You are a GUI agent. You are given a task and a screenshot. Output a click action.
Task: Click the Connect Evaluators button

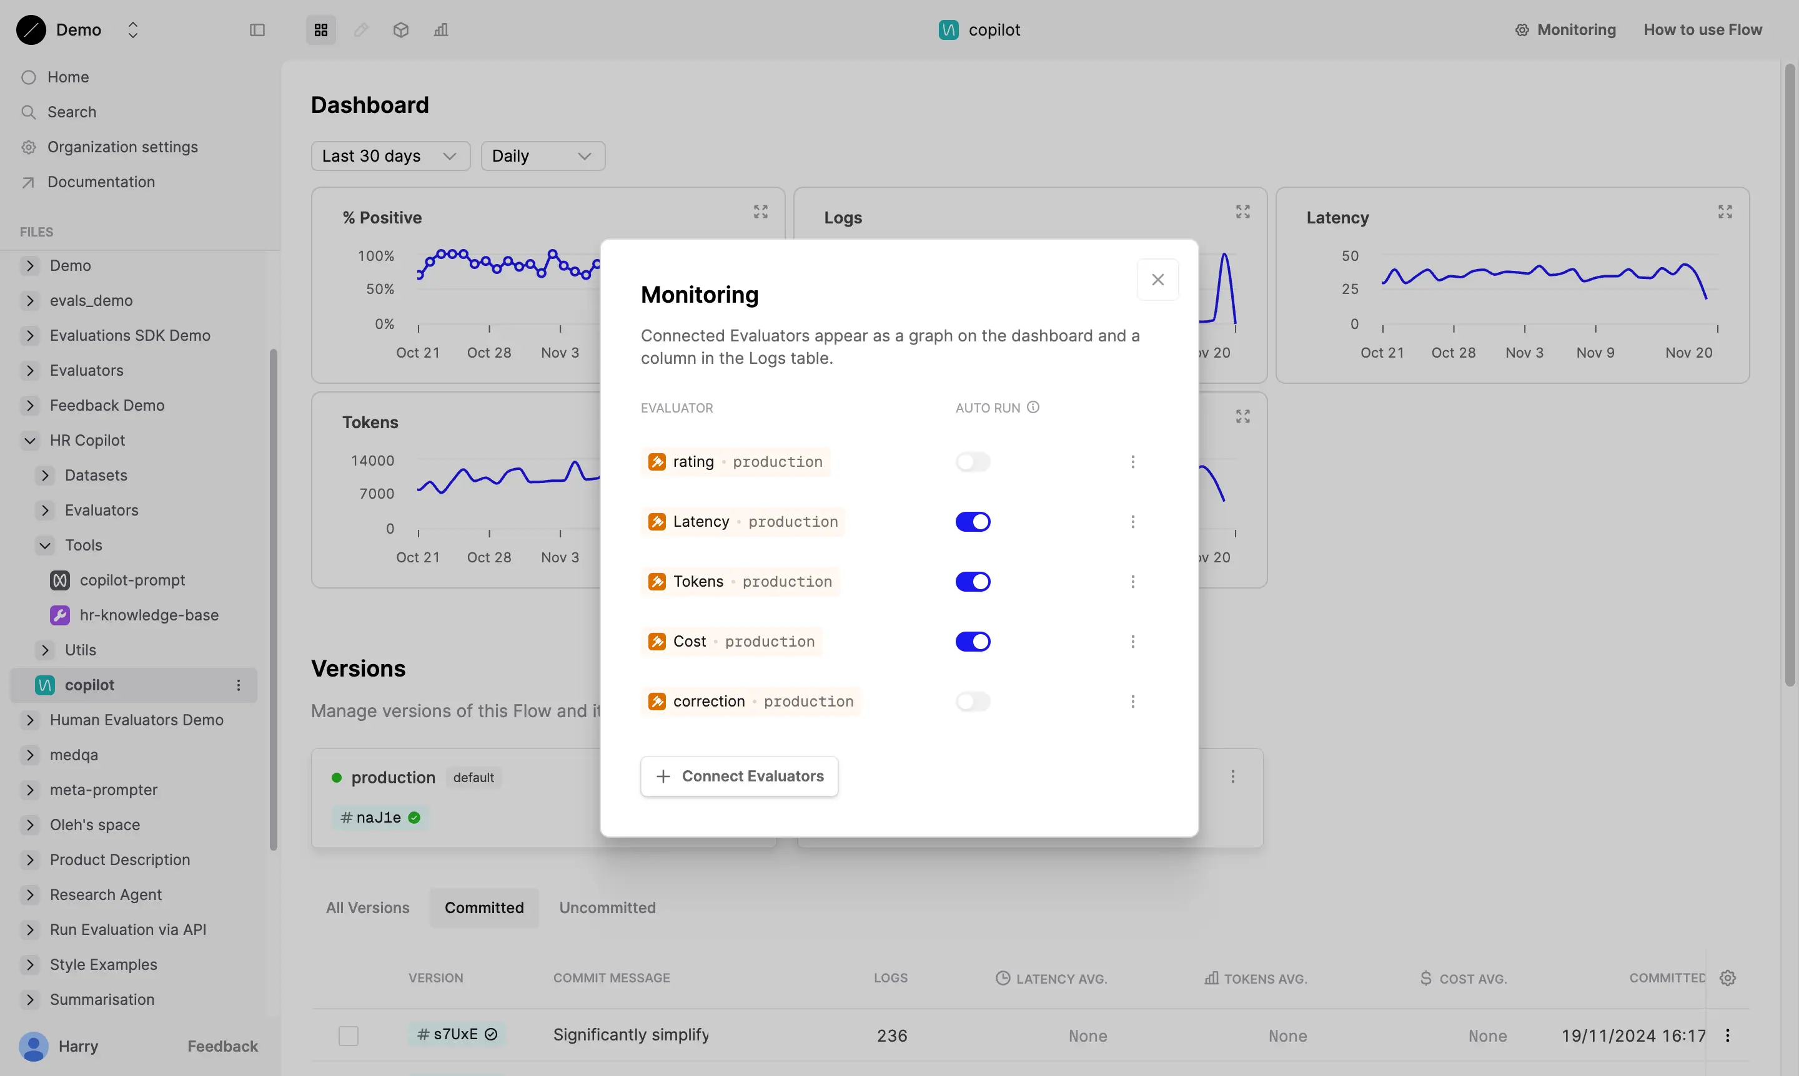coord(739,775)
